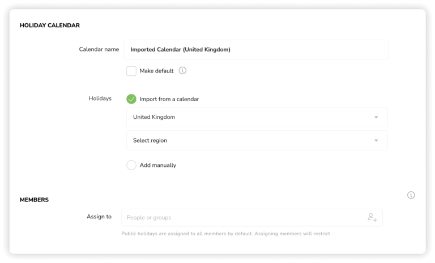Click the Import from a calendar label
This screenshot has width=435, height=263.
tap(169, 99)
